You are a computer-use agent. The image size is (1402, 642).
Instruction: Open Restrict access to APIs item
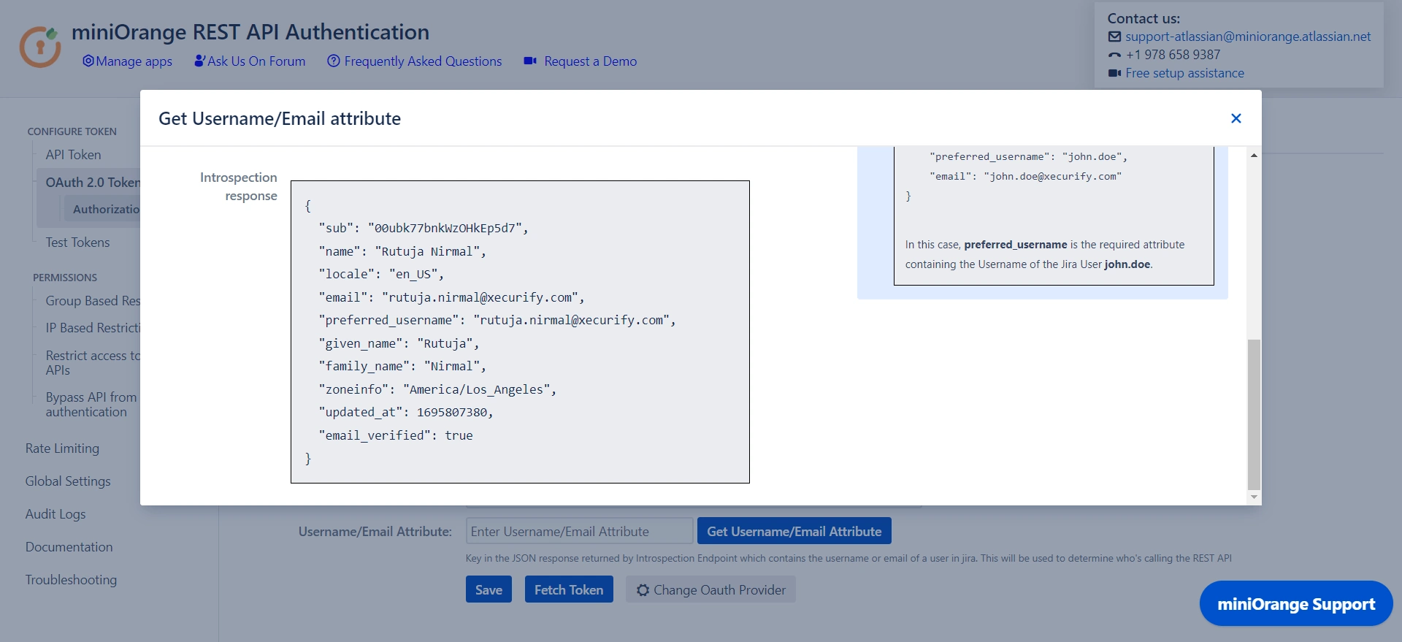click(x=92, y=363)
